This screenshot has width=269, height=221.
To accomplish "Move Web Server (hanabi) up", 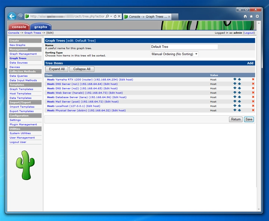I will pos(239,93).
